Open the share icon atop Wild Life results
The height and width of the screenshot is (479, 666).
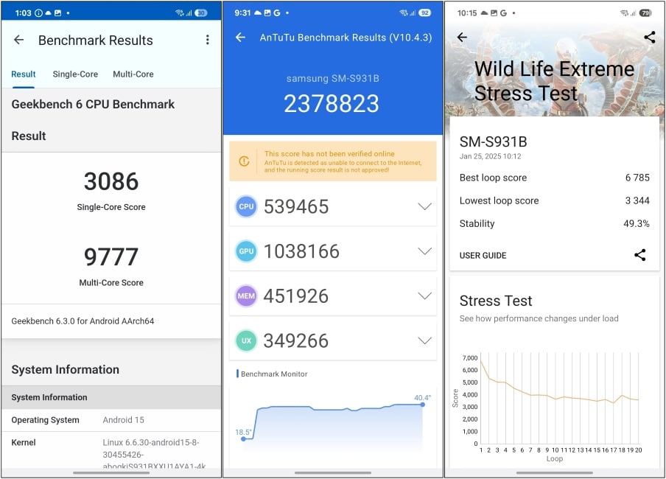[x=649, y=37]
